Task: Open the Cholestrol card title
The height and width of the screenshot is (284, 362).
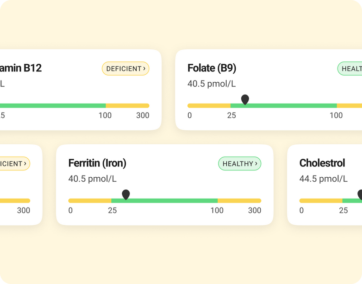Action: click(322, 163)
